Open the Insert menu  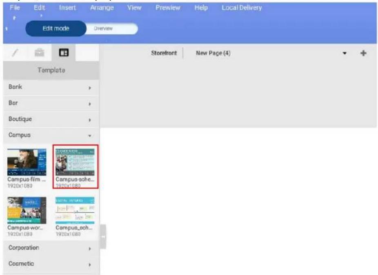tap(67, 8)
